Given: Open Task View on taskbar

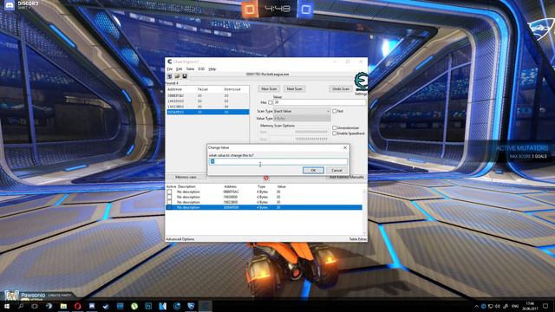Looking at the screenshot, I should pos(35,306).
